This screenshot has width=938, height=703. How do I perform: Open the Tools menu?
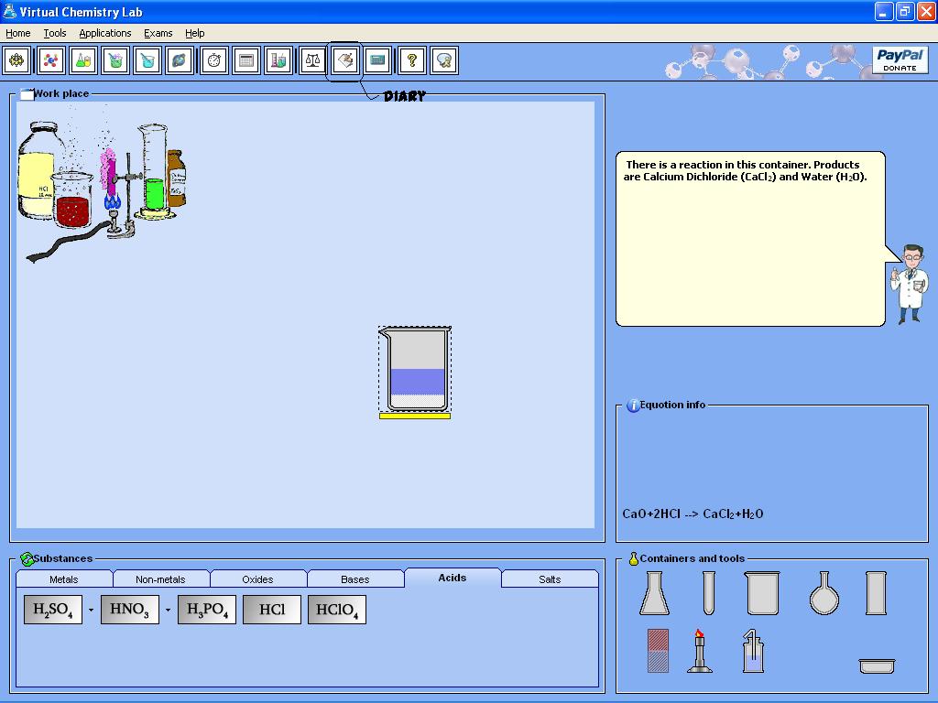coord(54,33)
